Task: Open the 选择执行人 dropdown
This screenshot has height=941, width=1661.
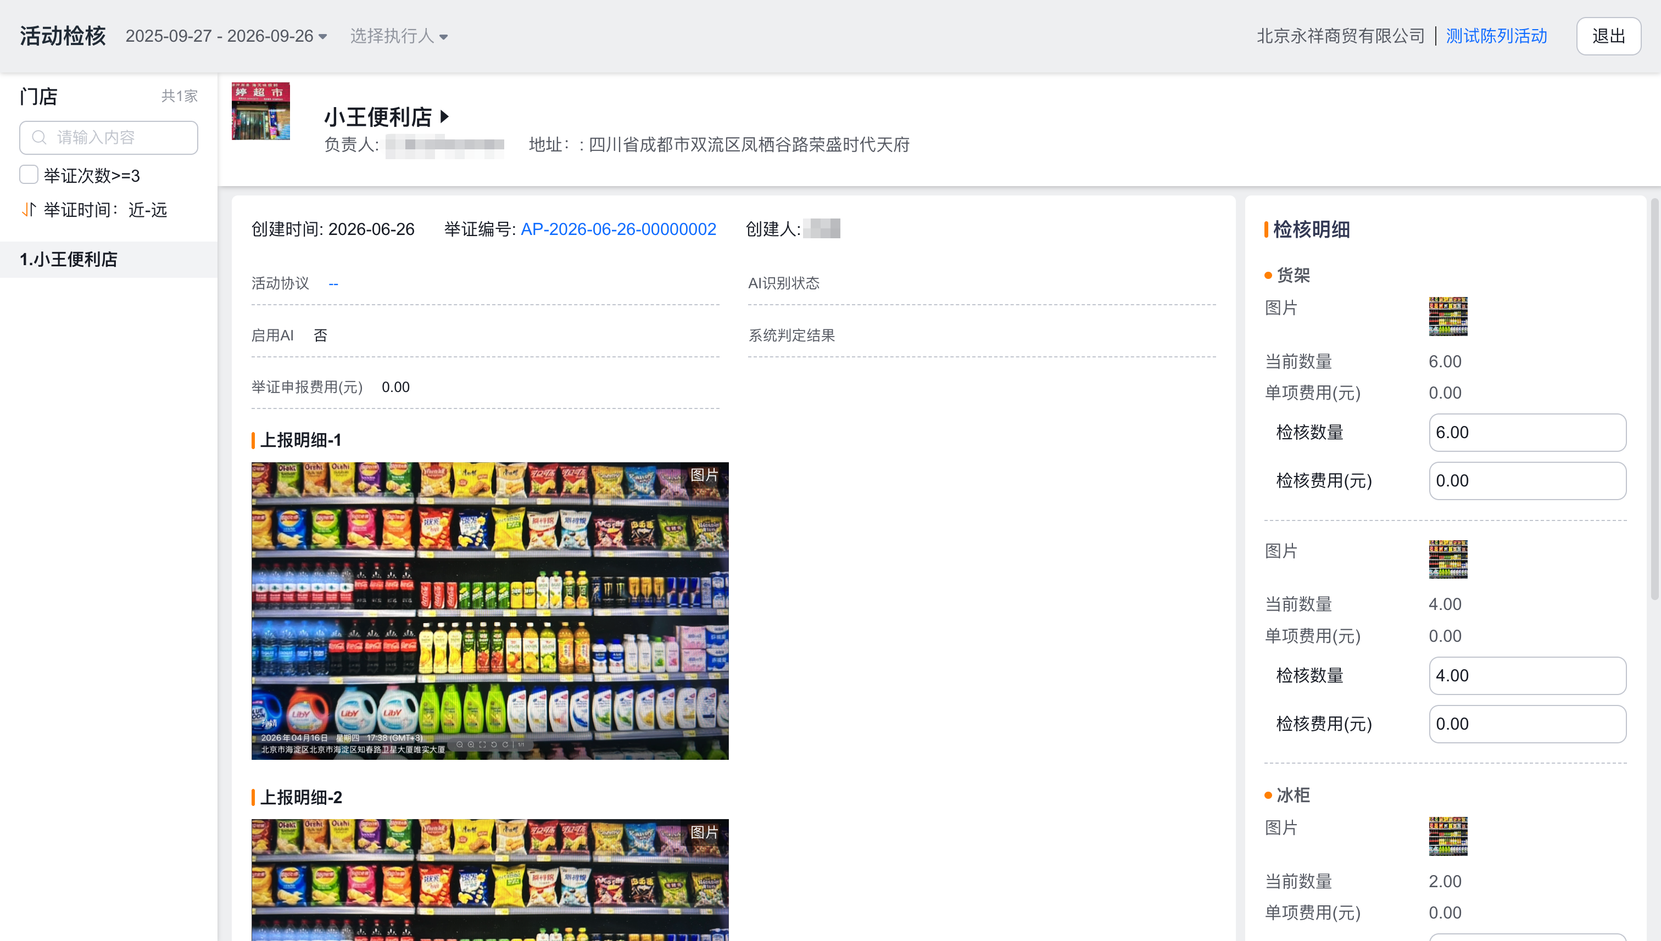Action: point(399,36)
